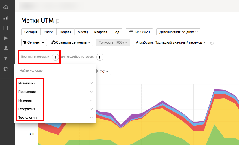Add a condition for people with plus button
The width and height of the screenshot is (239, 145).
coord(100,57)
